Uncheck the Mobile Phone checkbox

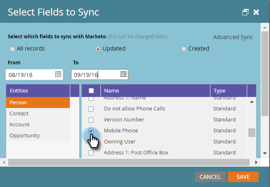point(91,131)
